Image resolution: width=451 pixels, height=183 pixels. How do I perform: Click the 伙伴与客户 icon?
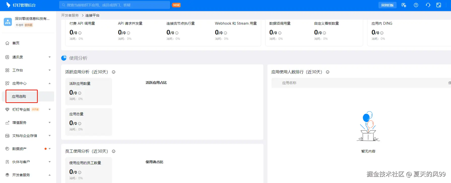(7, 162)
